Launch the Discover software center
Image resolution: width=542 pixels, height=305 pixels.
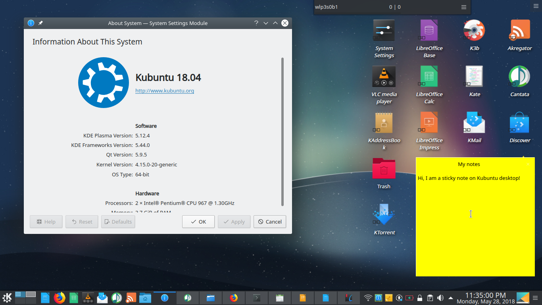point(520,122)
